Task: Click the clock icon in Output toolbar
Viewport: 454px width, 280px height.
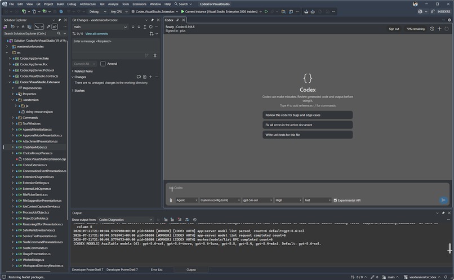Action: pyautogui.click(x=195, y=220)
